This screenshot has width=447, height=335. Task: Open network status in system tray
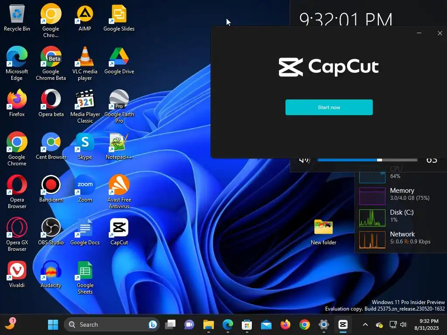click(393, 325)
